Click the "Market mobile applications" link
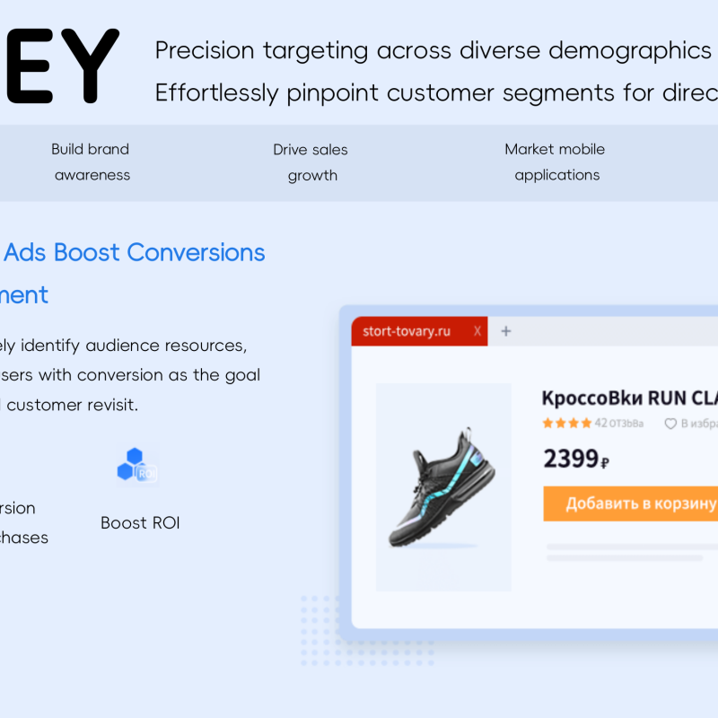Screen dimensions: 718x718 click(x=556, y=162)
